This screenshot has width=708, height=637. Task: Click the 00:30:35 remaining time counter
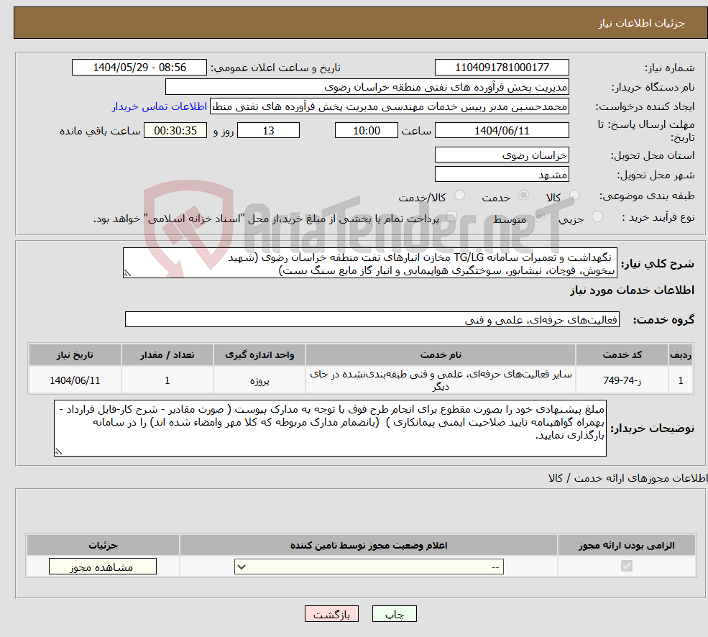[x=175, y=130]
